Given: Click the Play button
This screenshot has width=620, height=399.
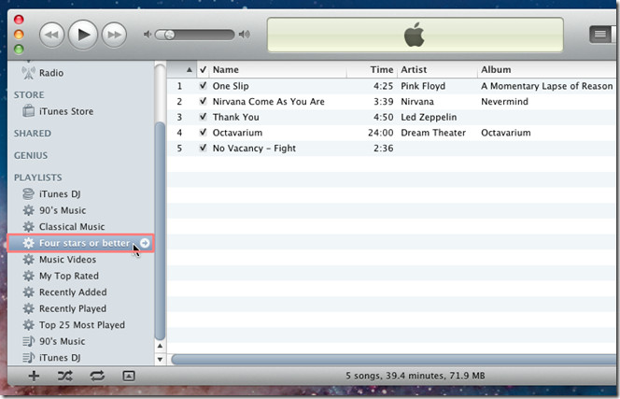Looking at the screenshot, I should (83, 35).
